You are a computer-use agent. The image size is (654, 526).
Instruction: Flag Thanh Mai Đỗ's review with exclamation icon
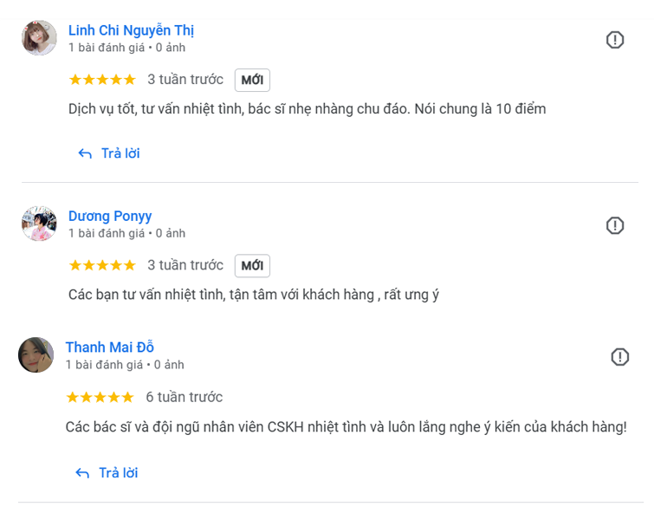coord(620,357)
